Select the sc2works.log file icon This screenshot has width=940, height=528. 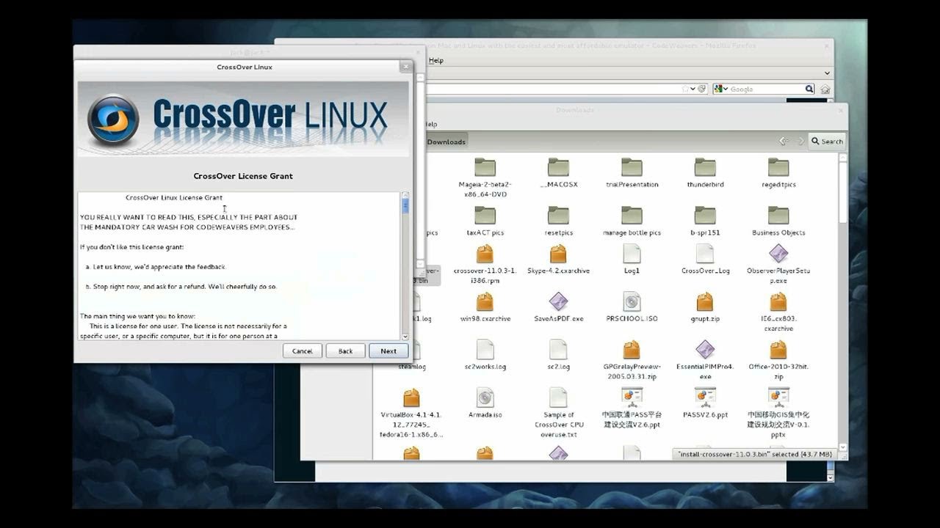point(485,349)
